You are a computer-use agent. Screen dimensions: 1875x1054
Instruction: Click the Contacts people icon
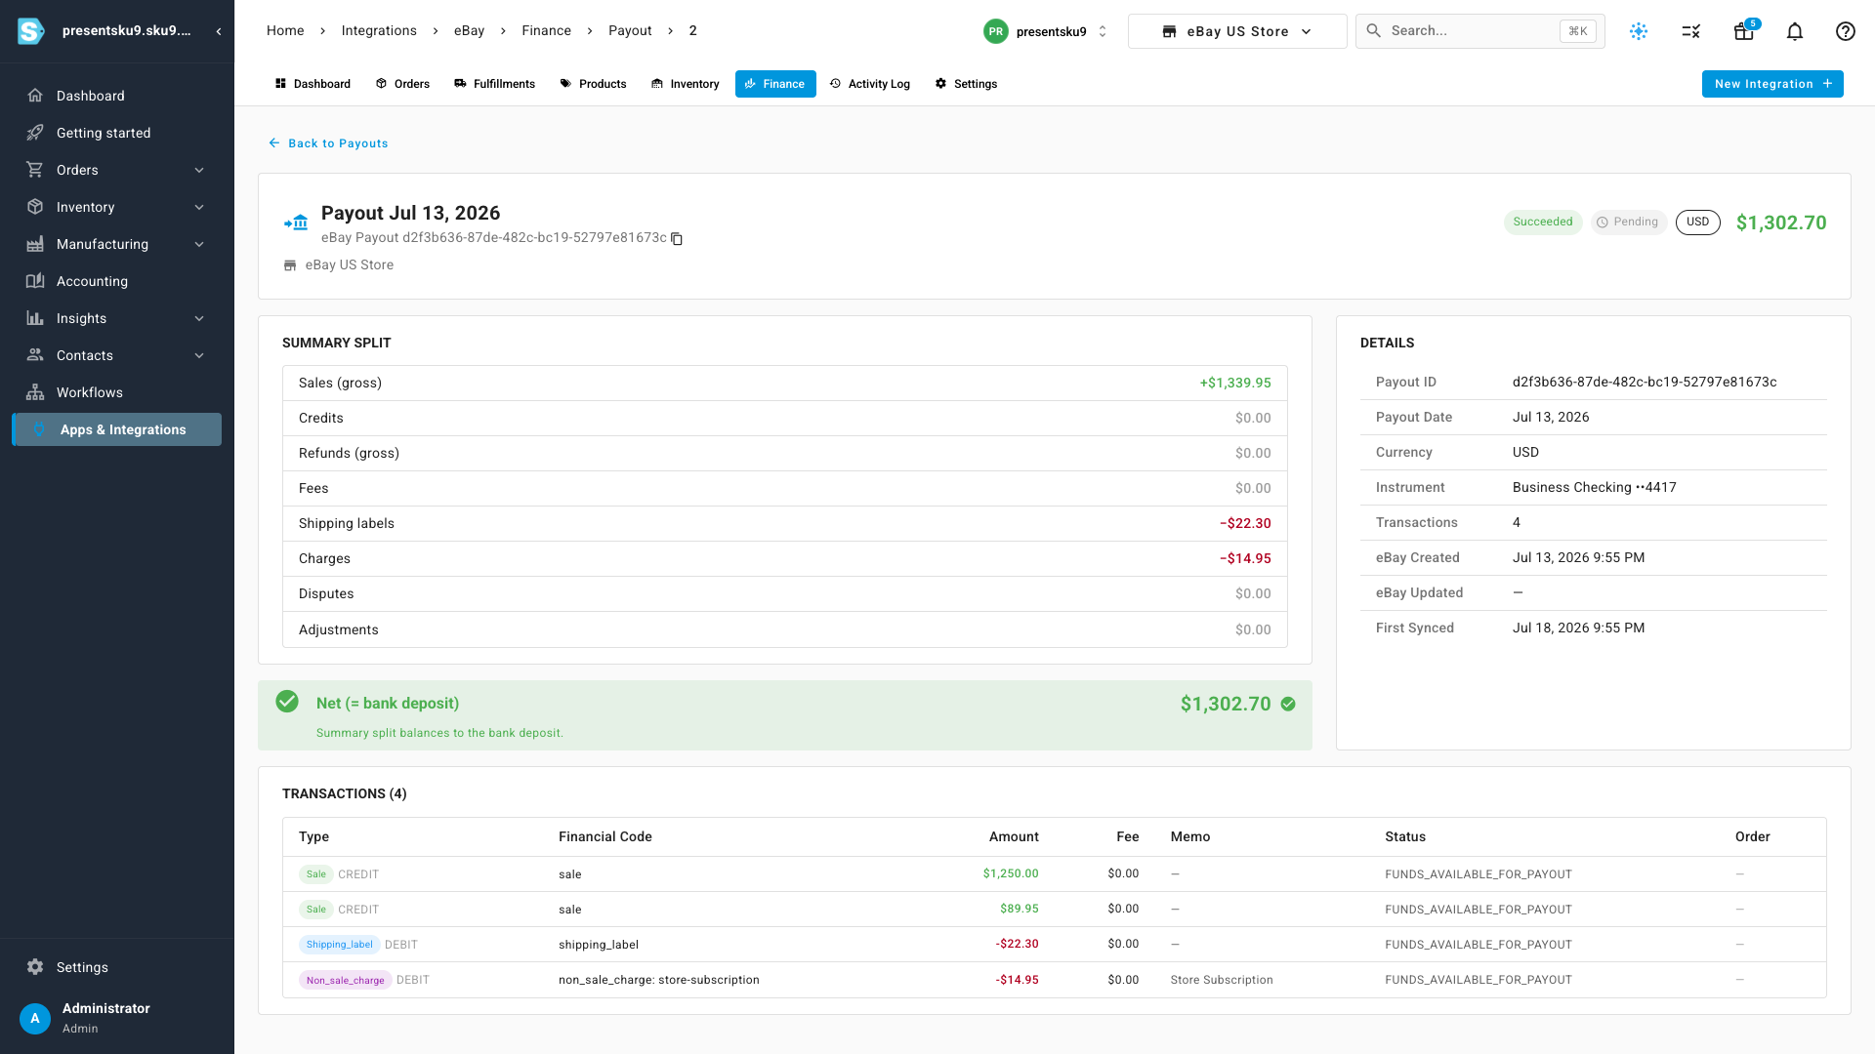35,355
